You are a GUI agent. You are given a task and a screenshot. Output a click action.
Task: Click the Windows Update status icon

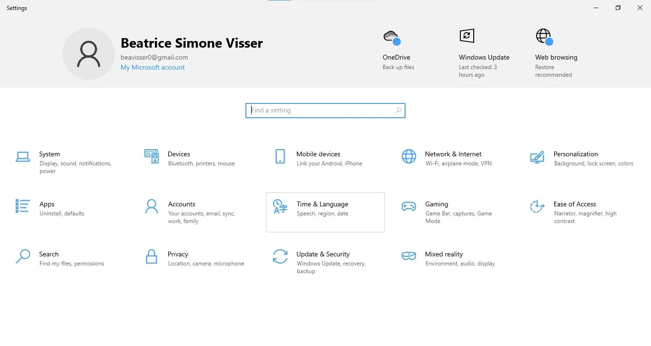pos(467,36)
